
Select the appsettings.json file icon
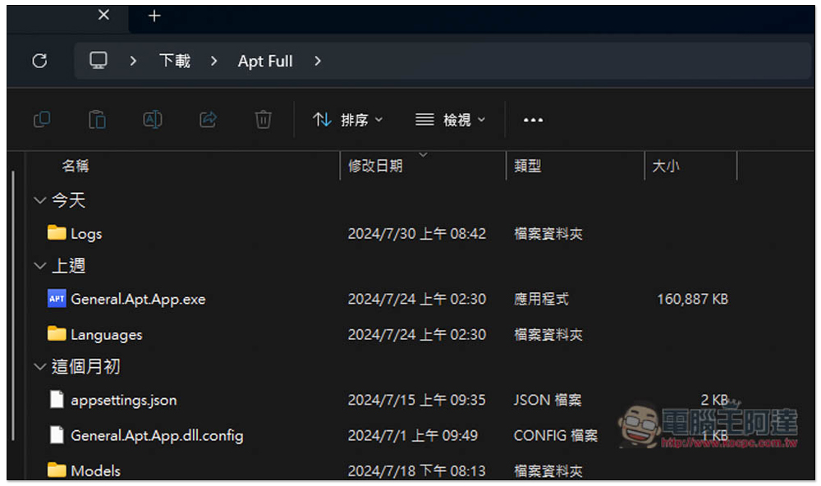(x=57, y=399)
